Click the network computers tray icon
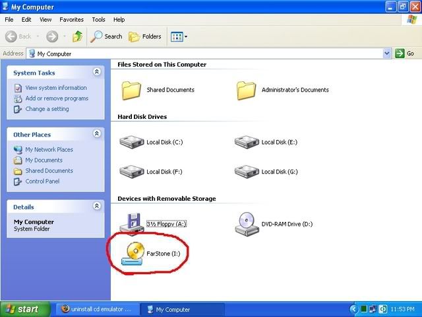The height and width of the screenshot is (317, 422). tap(373, 309)
